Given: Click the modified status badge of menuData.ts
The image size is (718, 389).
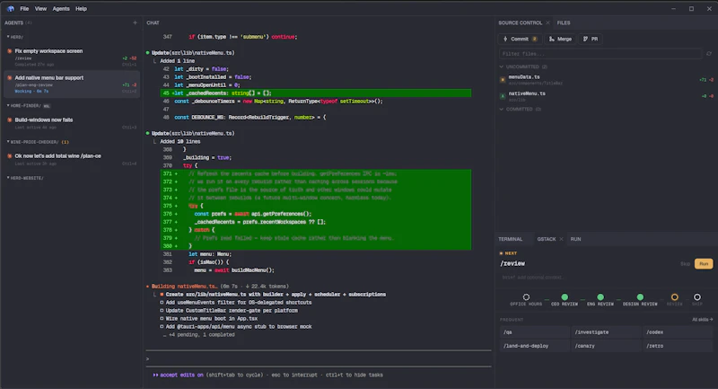Looking at the screenshot, I should tap(503, 80).
